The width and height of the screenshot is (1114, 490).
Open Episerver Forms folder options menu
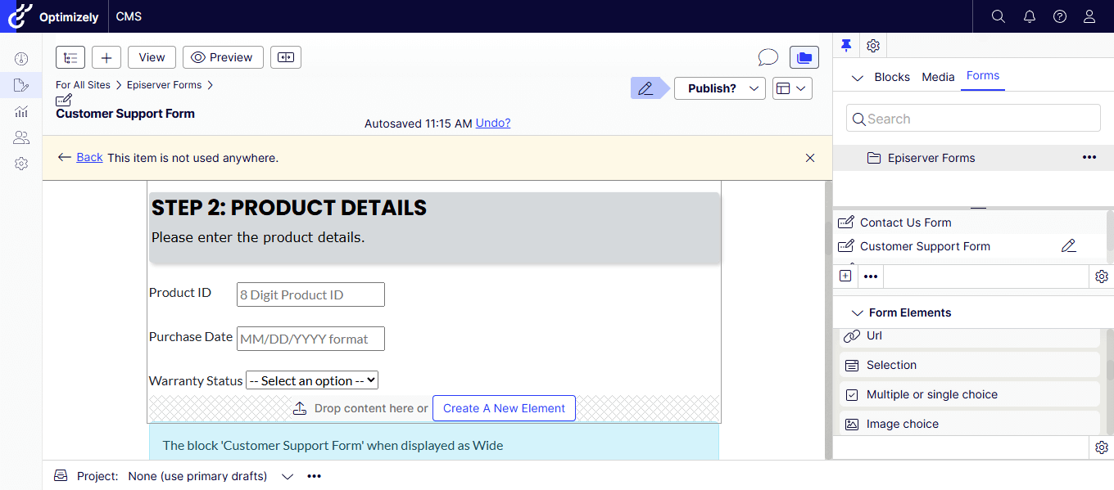pyautogui.click(x=1089, y=158)
